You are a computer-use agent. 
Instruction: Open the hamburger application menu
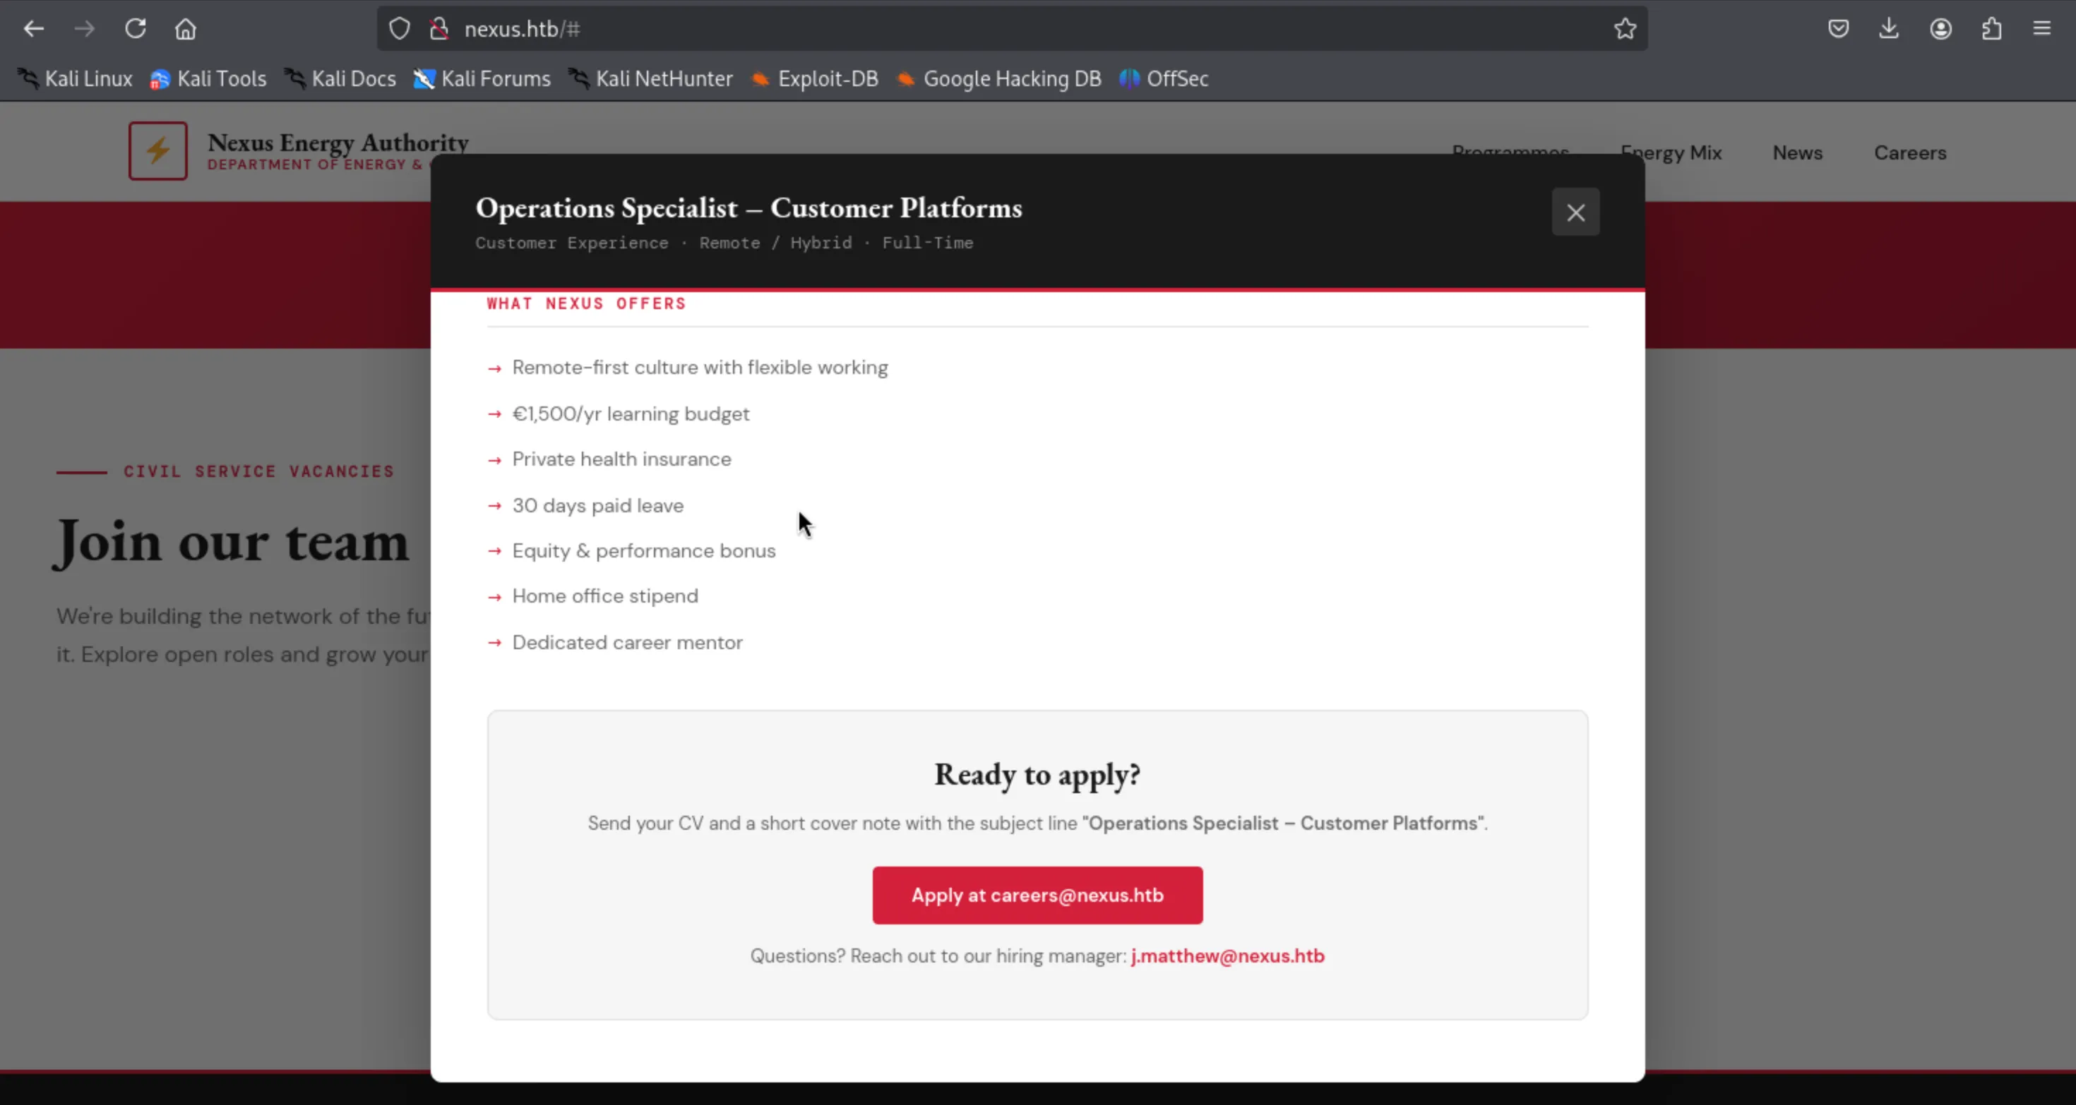click(x=2042, y=29)
